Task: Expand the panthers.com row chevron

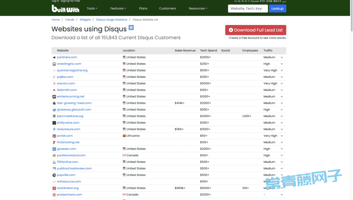Action: point(282,57)
